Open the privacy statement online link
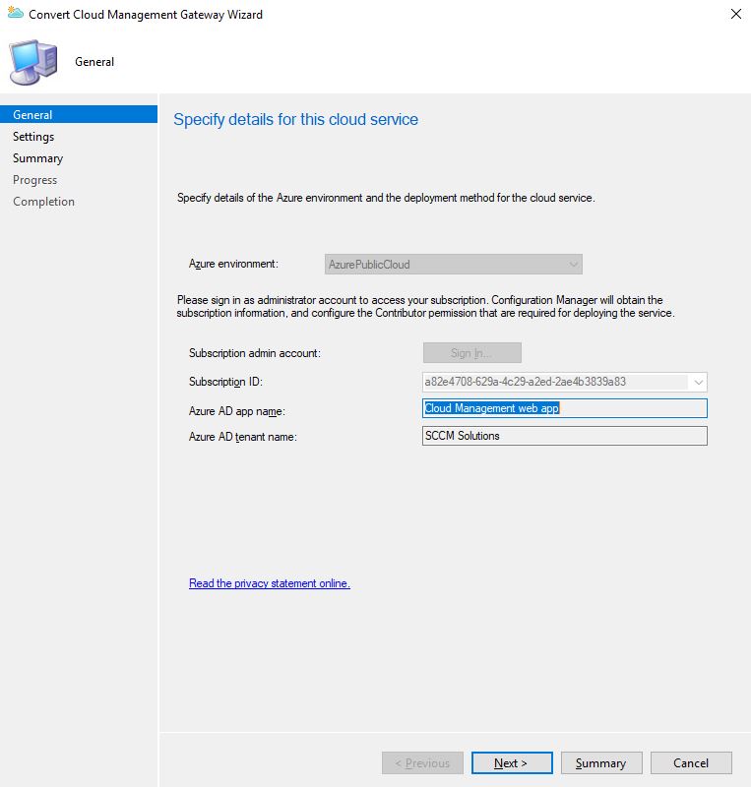The width and height of the screenshot is (751, 787). (269, 583)
